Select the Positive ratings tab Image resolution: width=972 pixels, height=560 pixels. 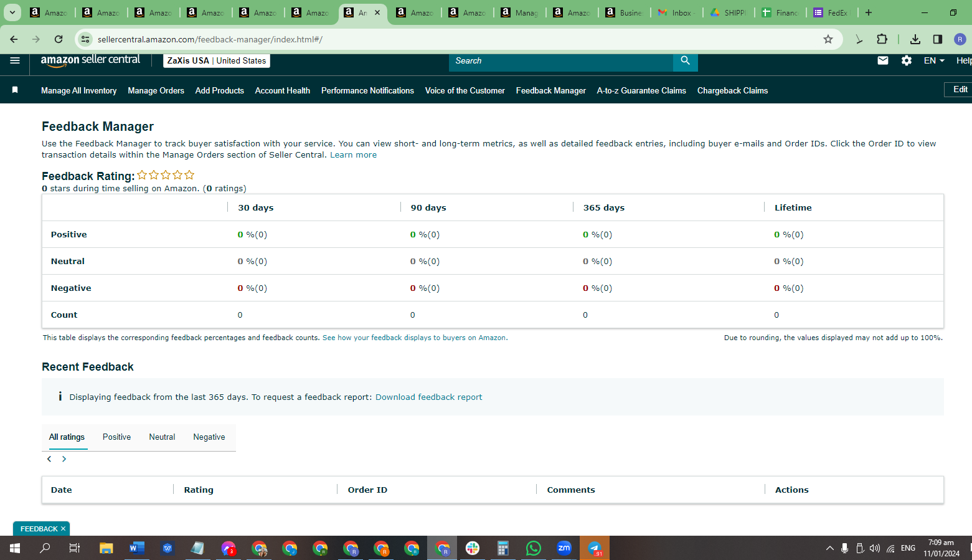116,437
